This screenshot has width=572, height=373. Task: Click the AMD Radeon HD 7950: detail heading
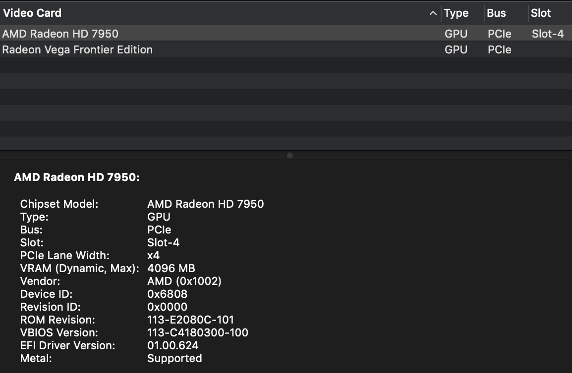77,178
